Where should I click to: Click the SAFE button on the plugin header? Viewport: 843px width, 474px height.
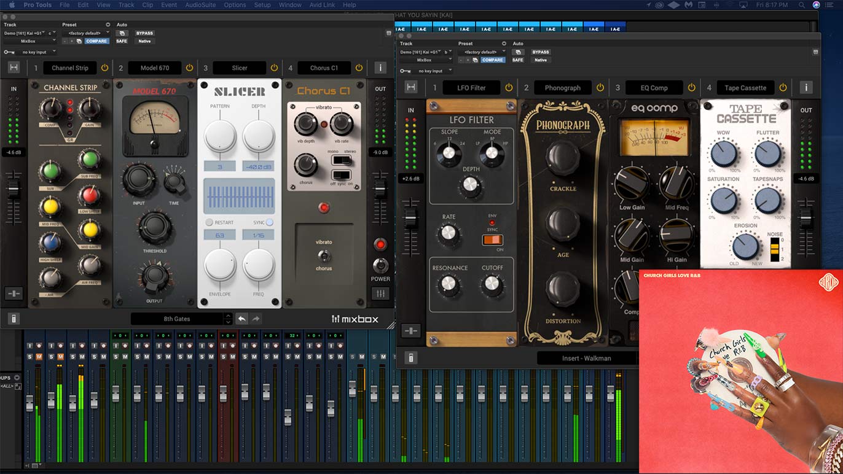(x=121, y=41)
